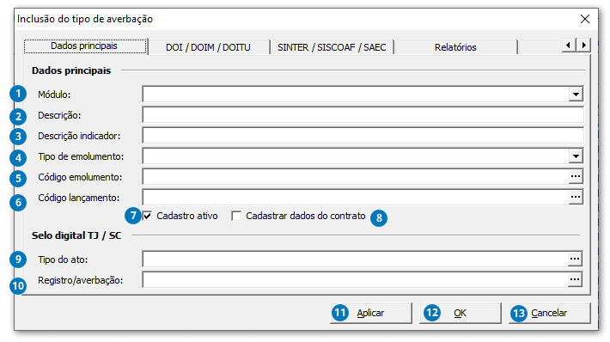The height and width of the screenshot is (342, 610).
Task: Enable Cadastrar dados do contrato checkbox
Action: [x=236, y=216]
